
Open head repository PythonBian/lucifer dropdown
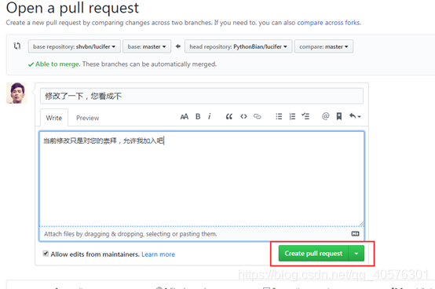click(238, 46)
